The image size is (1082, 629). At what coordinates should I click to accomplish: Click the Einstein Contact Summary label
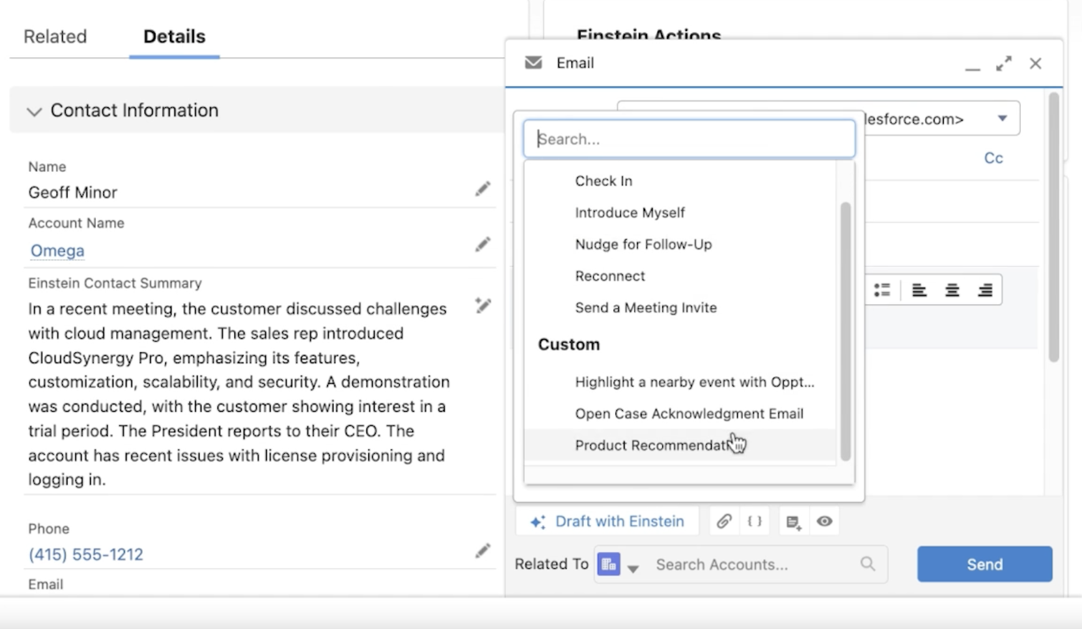(115, 283)
